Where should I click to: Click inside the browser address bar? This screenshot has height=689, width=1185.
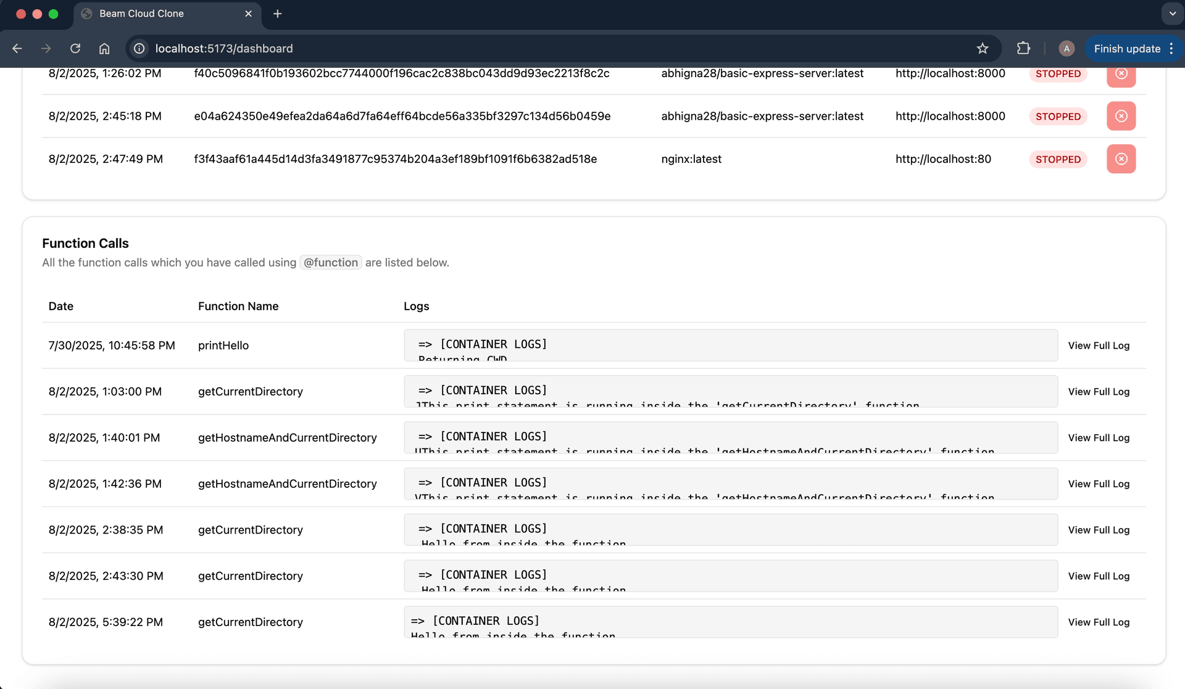[432, 48]
